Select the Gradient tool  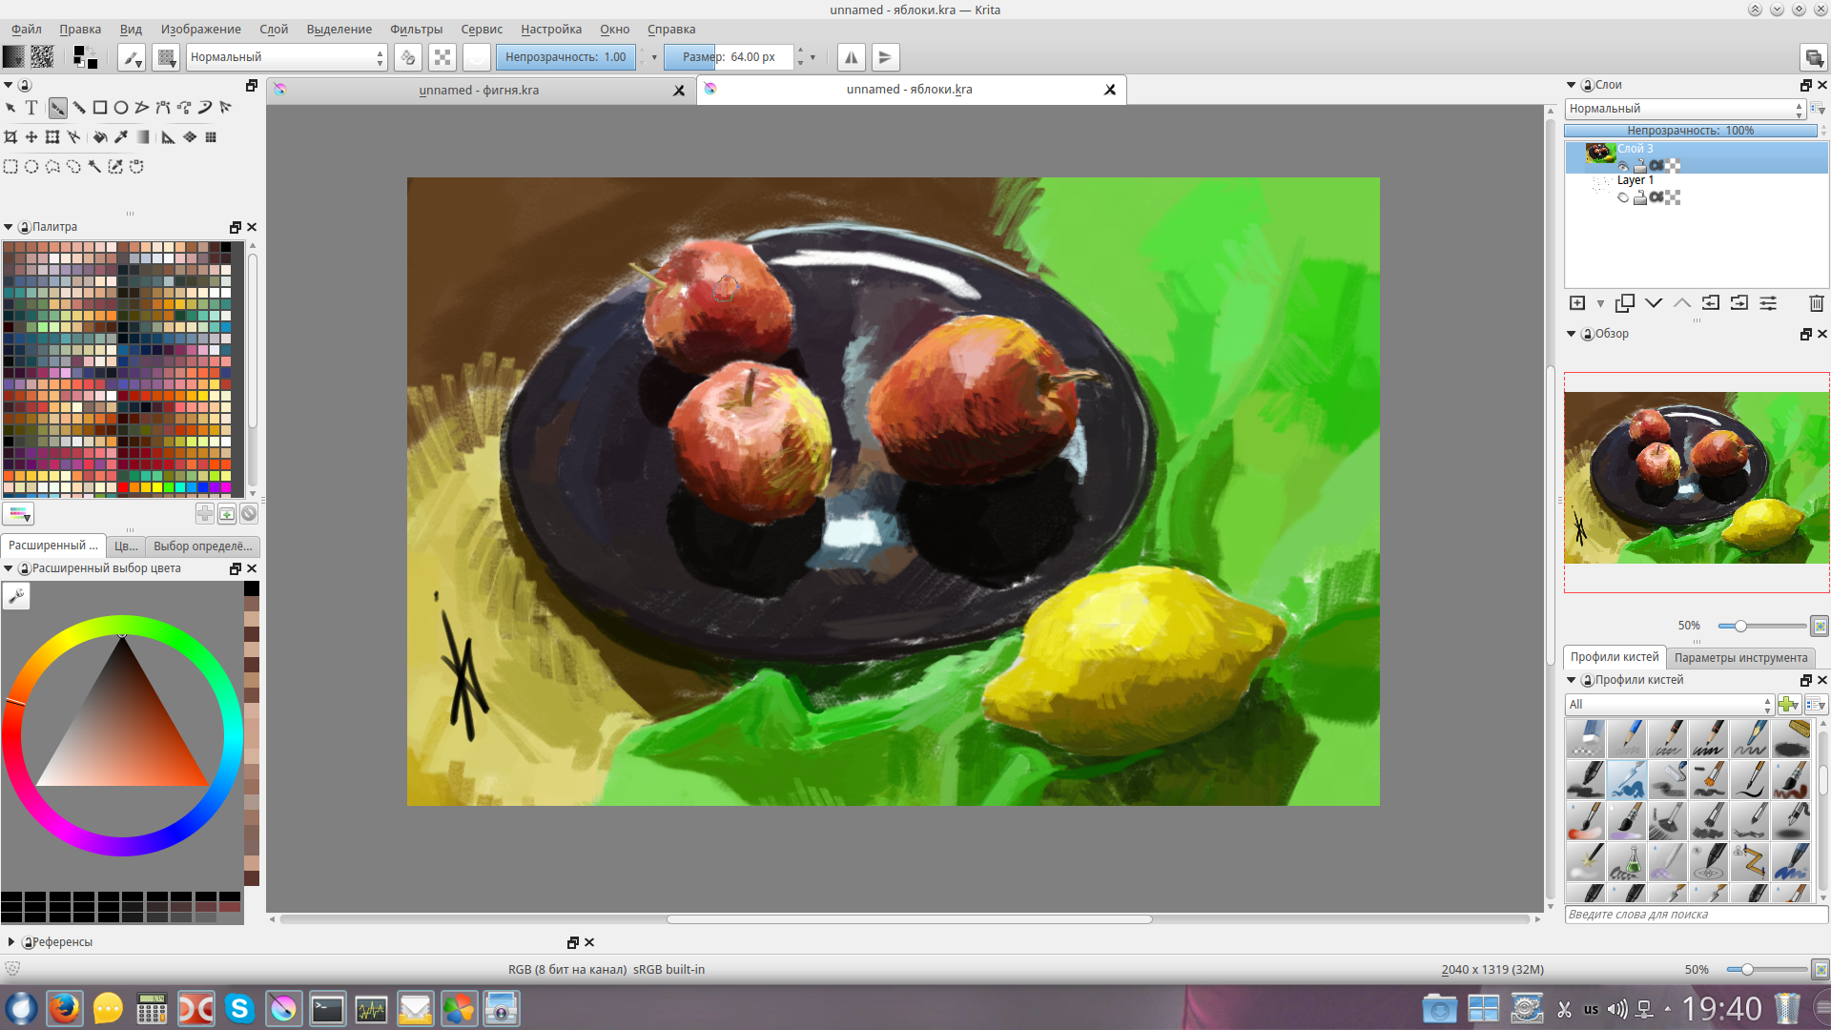point(142,137)
